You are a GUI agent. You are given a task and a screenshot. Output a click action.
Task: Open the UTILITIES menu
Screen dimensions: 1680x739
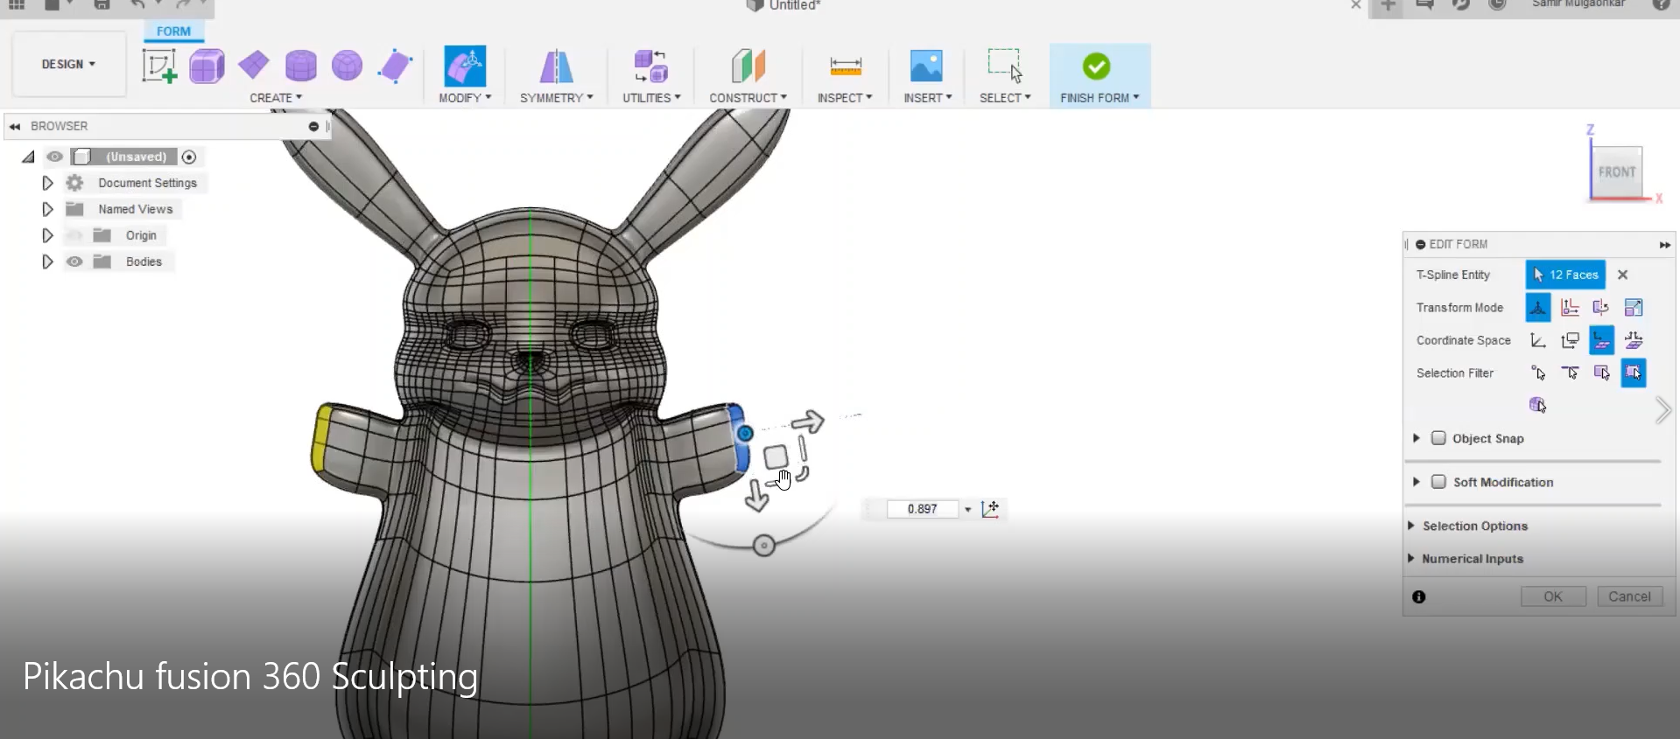(x=651, y=98)
